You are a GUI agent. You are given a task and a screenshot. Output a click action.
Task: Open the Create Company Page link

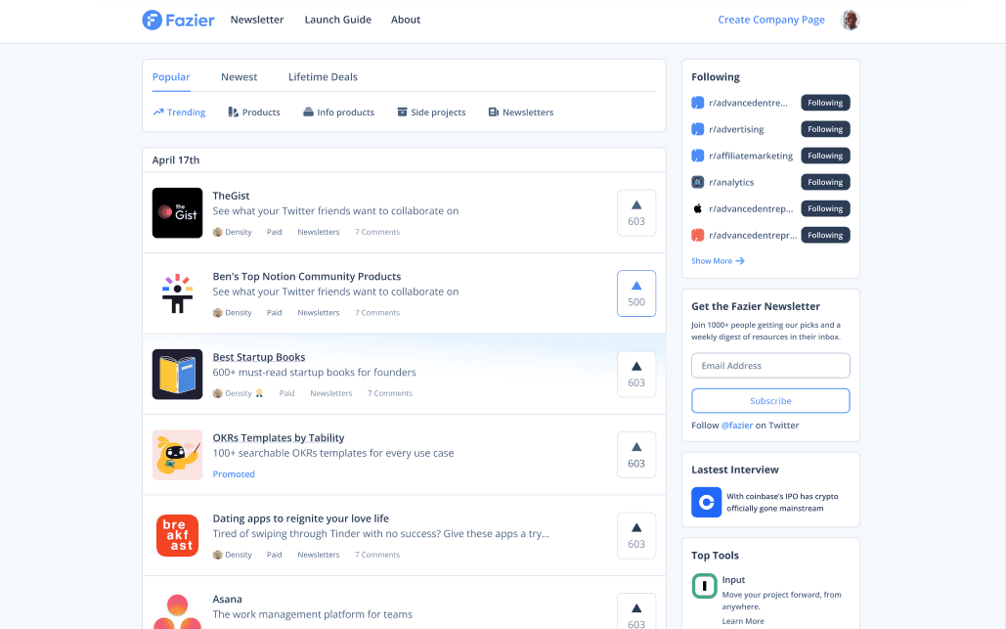[770, 20]
